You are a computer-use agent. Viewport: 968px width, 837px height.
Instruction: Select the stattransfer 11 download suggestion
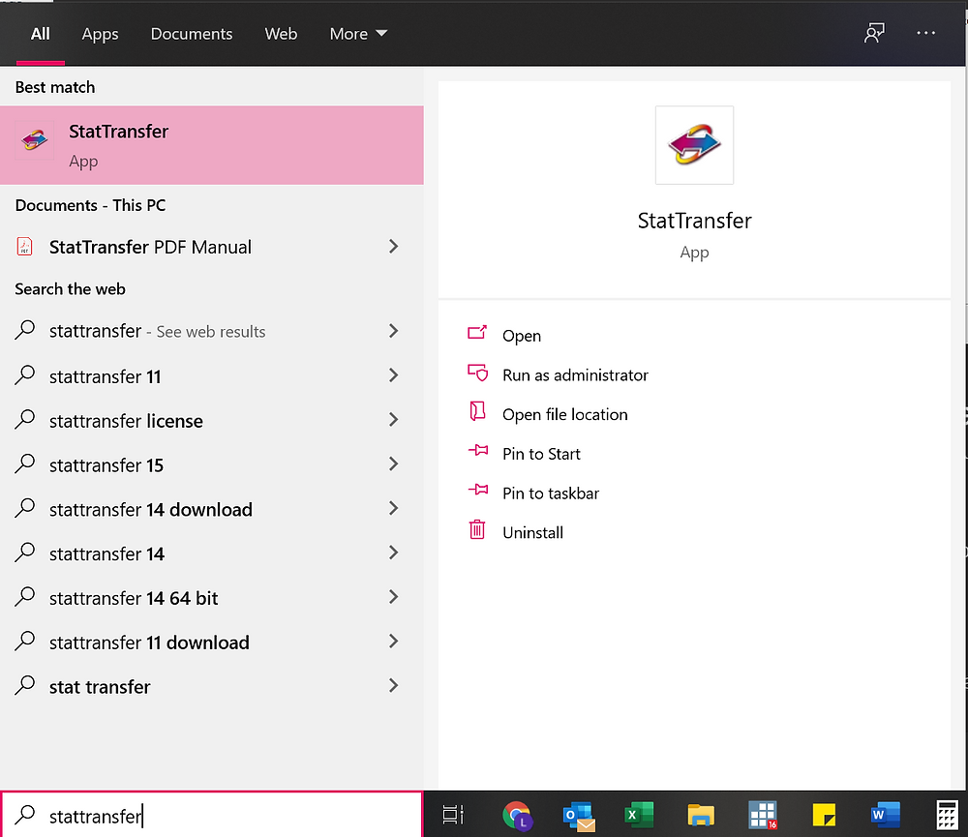pyautogui.click(x=212, y=643)
